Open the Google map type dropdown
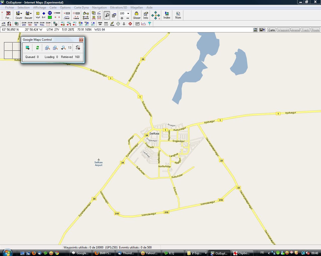The image size is (321, 256). click(28, 48)
